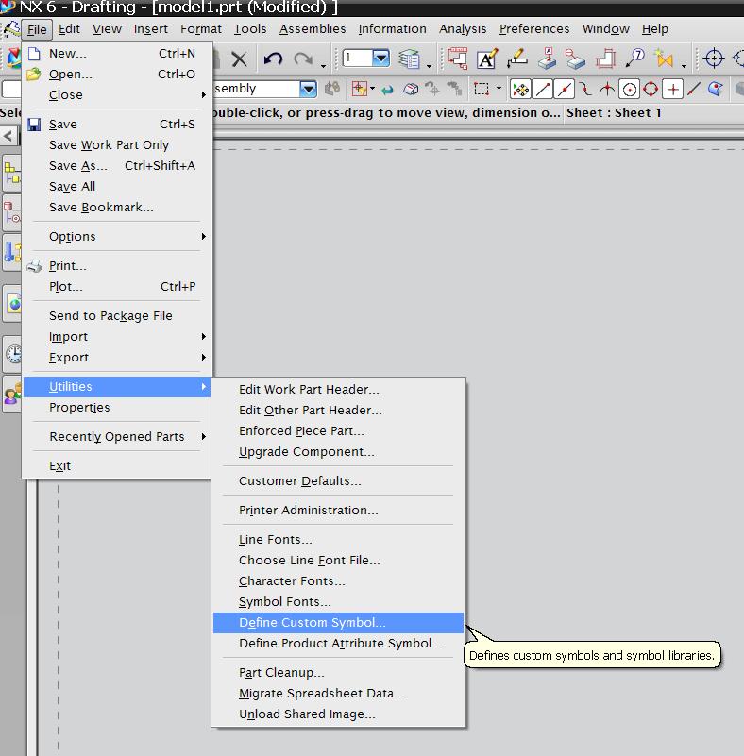Viewport: 744px width, 756px height.
Task: Click the Redo arrow icon
Action: pyautogui.click(x=303, y=59)
